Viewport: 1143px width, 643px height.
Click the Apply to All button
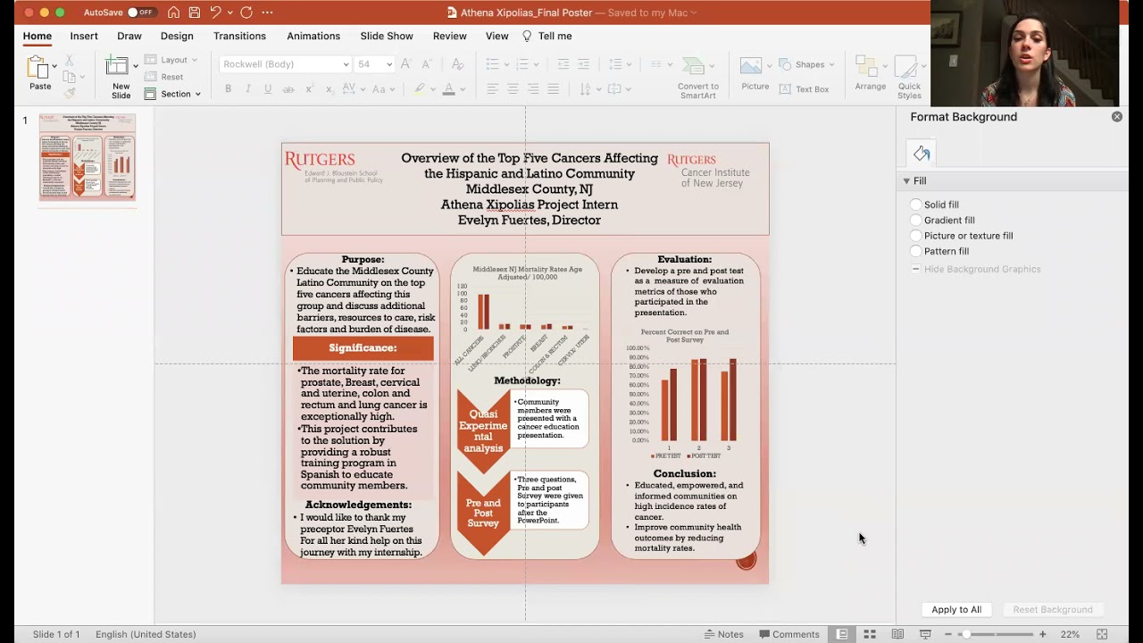click(x=956, y=610)
